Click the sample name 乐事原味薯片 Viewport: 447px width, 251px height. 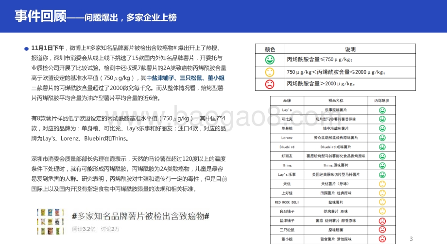[336, 110]
